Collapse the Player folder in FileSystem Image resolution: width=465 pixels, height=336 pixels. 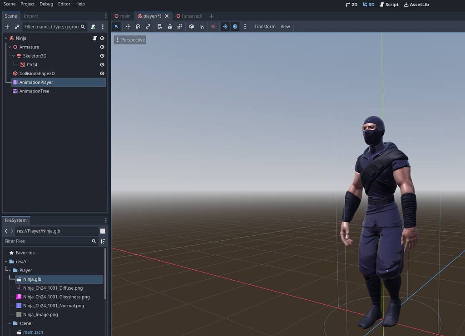click(9, 270)
